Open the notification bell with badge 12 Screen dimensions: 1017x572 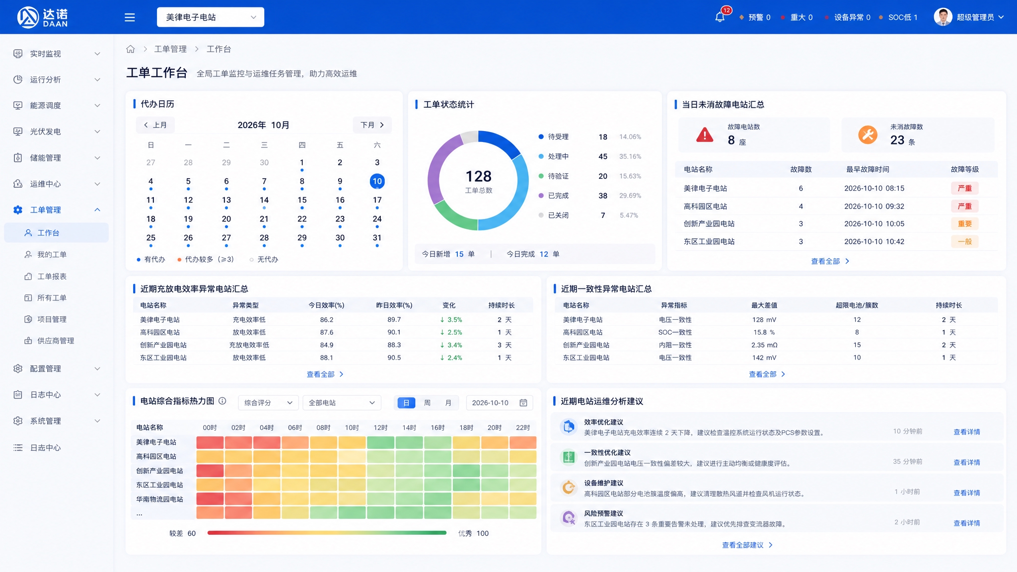pyautogui.click(x=721, y=17)
